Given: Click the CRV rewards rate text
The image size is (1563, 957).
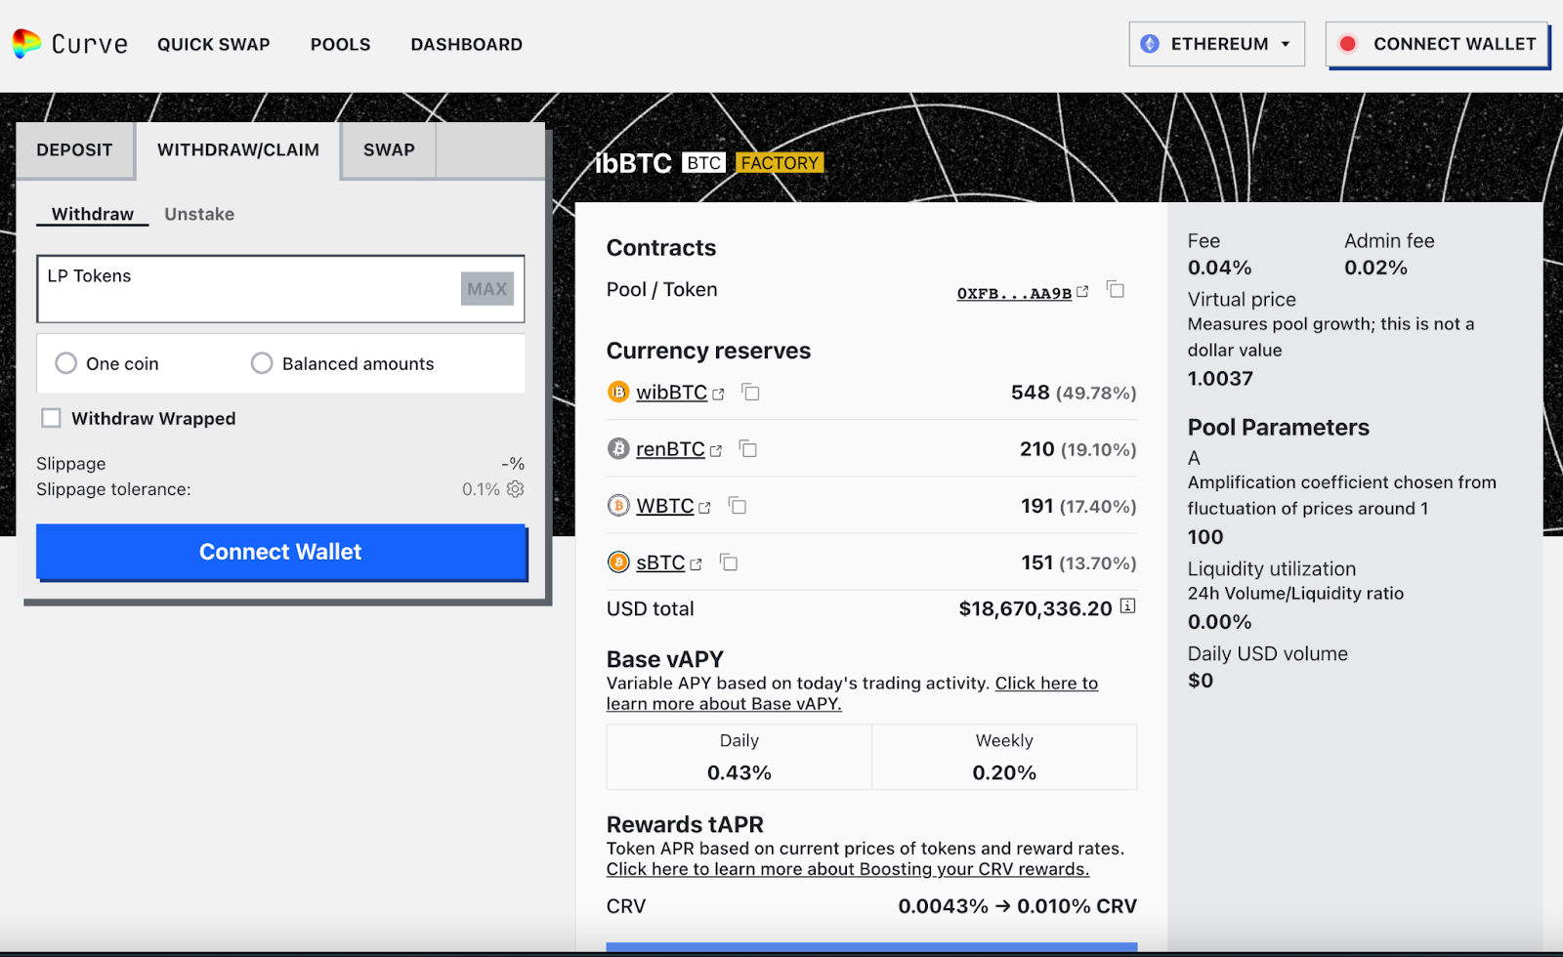Looking at the screenshot, I should pos(1017,906).
